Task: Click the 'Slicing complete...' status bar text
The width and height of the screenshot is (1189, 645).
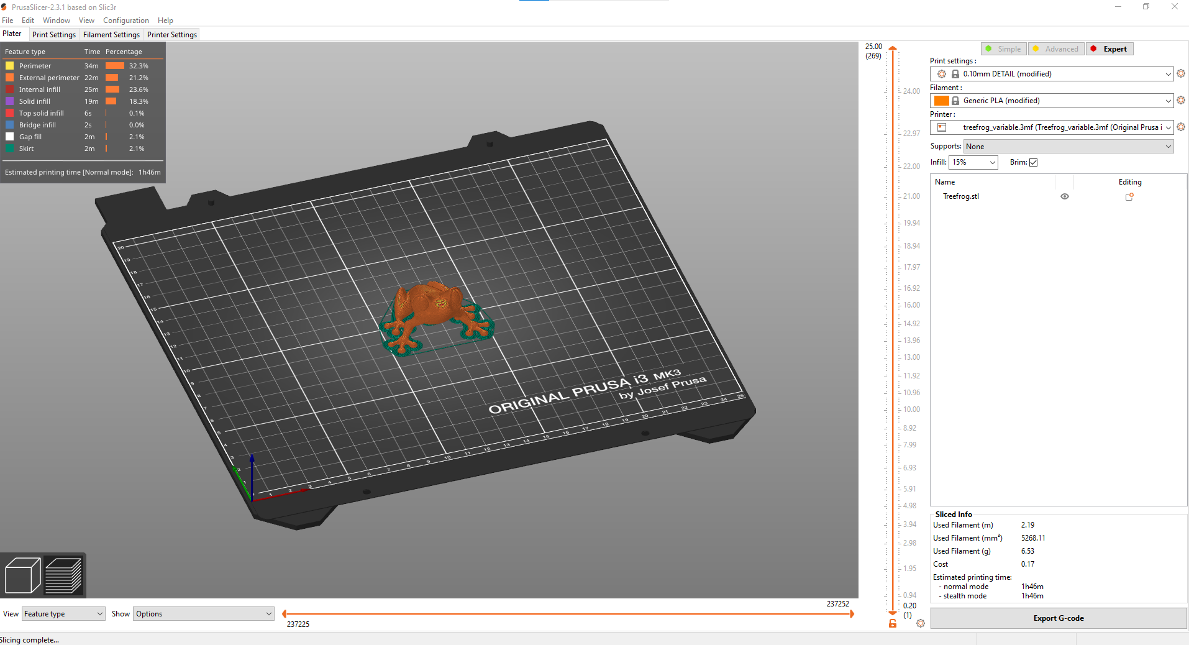Action: click(x=29, y=640)
